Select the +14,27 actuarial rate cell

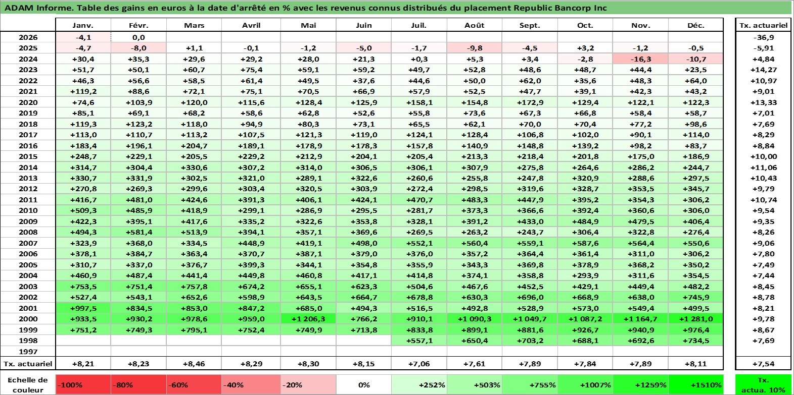[x=763, y=70]
